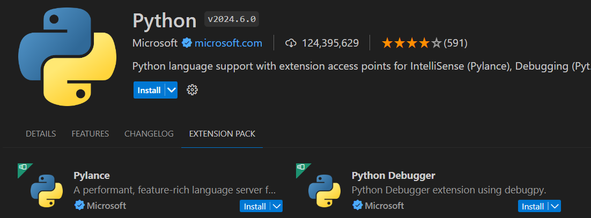Click the Python extension title
Image resolution: width=591 pixels, height=218 pixels.
coord(165,21)
